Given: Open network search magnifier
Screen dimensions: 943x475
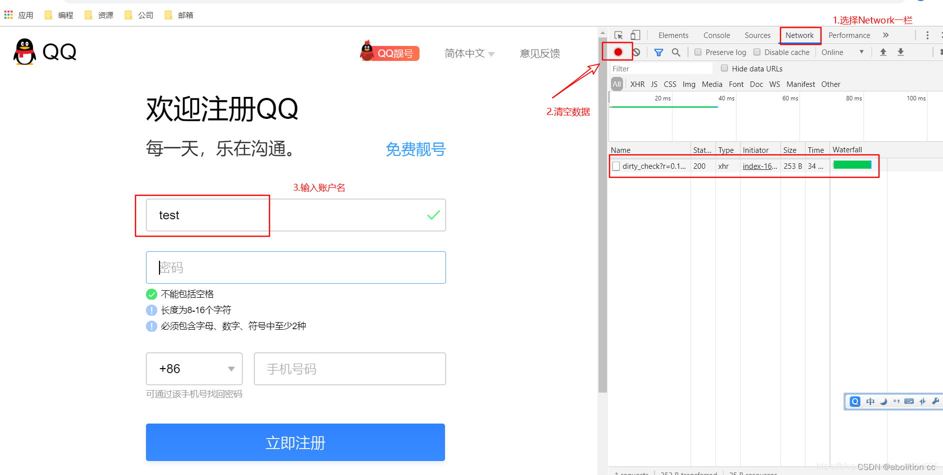Looking at the screenshot, I should click(675, 52).
